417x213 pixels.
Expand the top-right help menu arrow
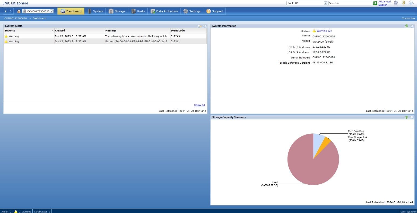(413, 4)
